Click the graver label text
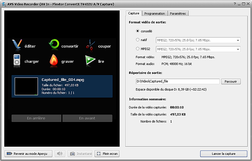 click(x=67, y=62)
